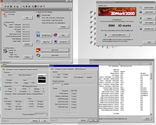Click the round icon beside Demo Mode

[x=38, y=55]
